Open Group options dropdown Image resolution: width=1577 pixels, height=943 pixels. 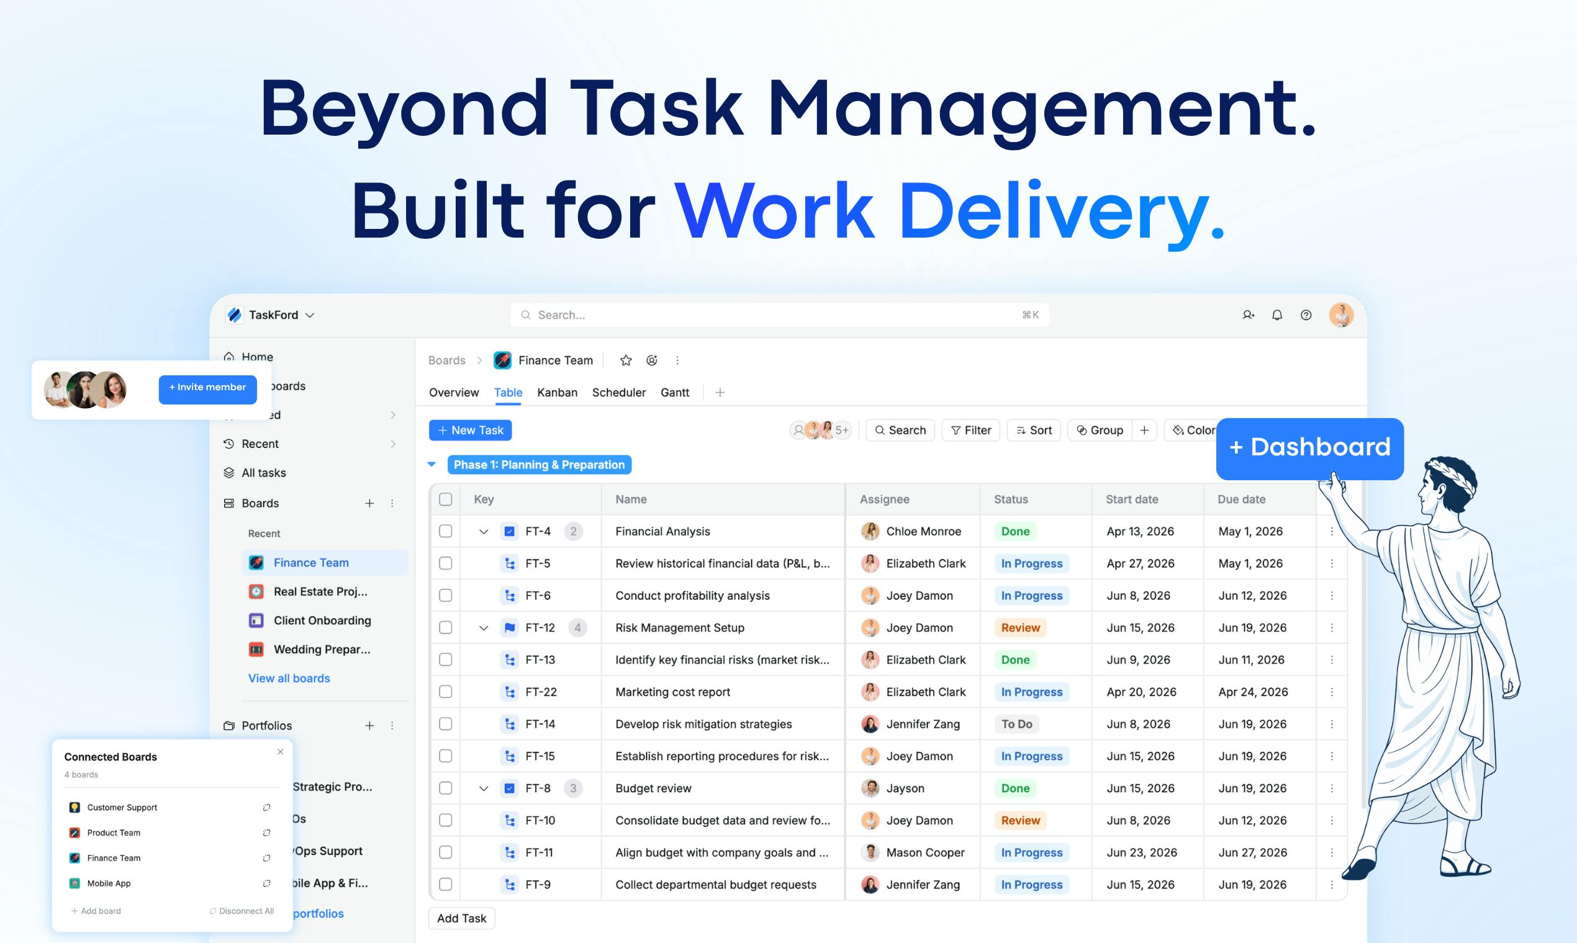1100,430
